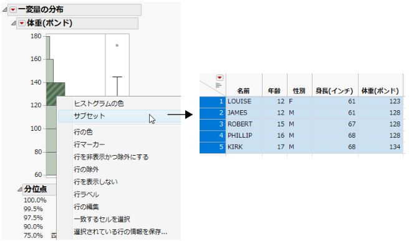
Task: Select row number 5 in the data table
Action: pos(213,147)
